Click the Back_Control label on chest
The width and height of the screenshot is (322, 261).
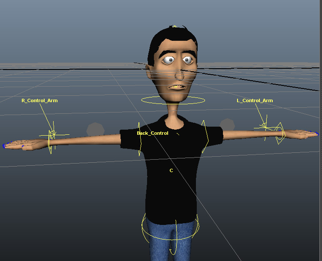coord(153,133)
